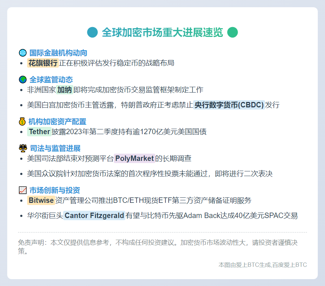Click the heading 司法与监管进展
The image size is (325, 286).
tap(55, 148)
